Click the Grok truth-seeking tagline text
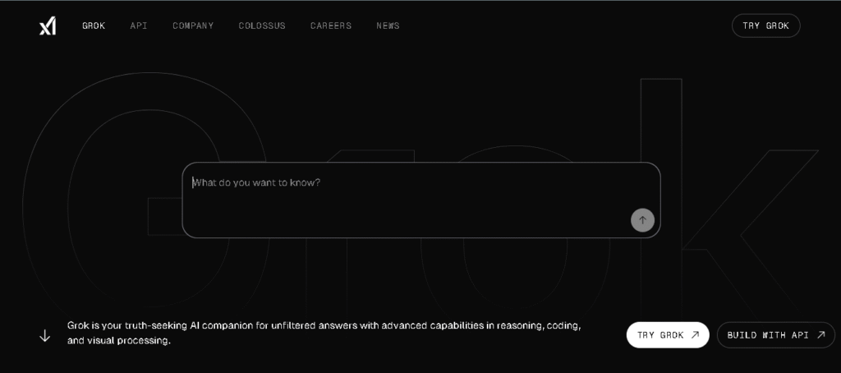This screenshot has width=841, height=373. coord(324,333)
